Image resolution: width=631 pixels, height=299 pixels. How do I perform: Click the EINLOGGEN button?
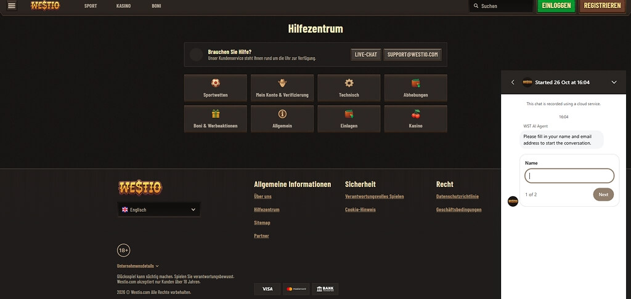click(x=556, y=6)
